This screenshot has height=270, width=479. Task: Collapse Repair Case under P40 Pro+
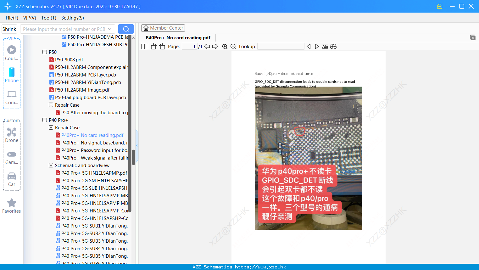(51, 128)
